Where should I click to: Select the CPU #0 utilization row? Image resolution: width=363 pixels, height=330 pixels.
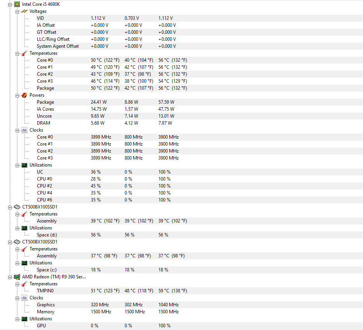point(199,179)
